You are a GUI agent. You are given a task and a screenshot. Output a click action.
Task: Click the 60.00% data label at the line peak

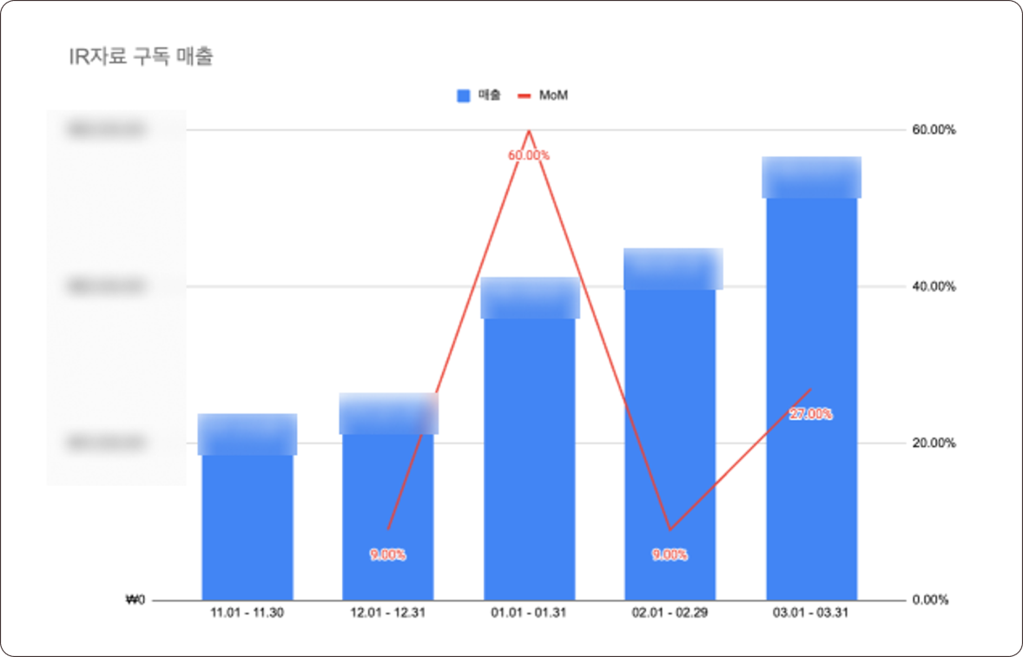coord(529,155)
